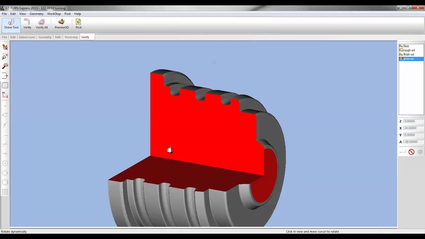
Task: Click the Verify toolbar button
Action: pos(27,24)
